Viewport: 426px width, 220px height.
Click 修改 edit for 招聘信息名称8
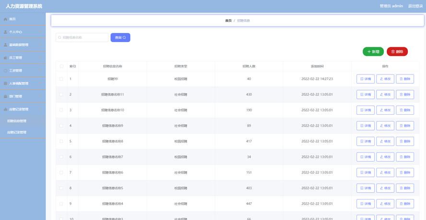point(385,142)
